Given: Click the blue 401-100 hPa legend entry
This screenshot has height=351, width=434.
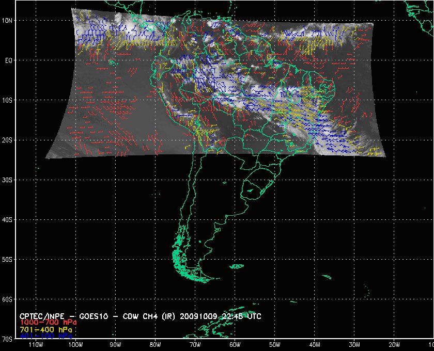Looking at the screenshot, I should coord(46,336).
